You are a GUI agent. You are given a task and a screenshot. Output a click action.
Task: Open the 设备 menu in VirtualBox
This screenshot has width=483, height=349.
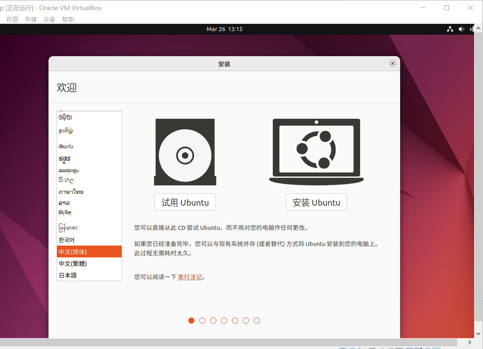[x=49, y=19]
